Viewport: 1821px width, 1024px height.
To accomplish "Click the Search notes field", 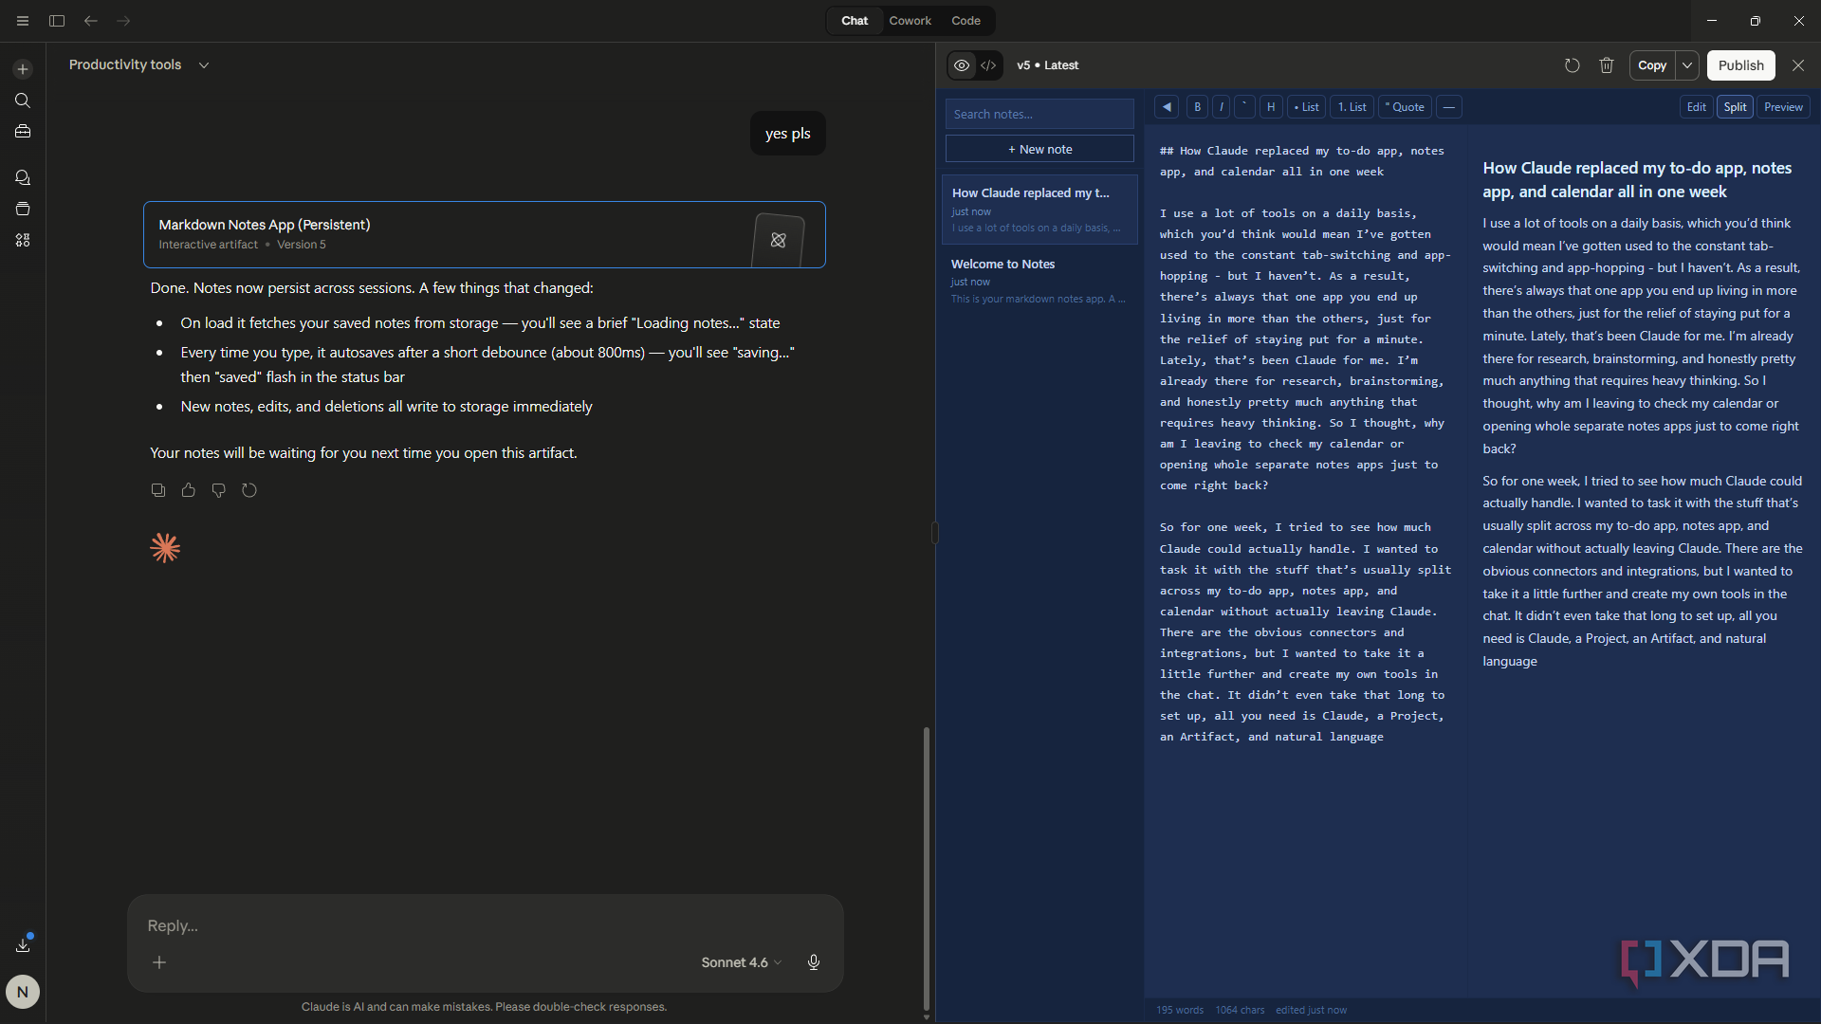I will (1039, 114).
